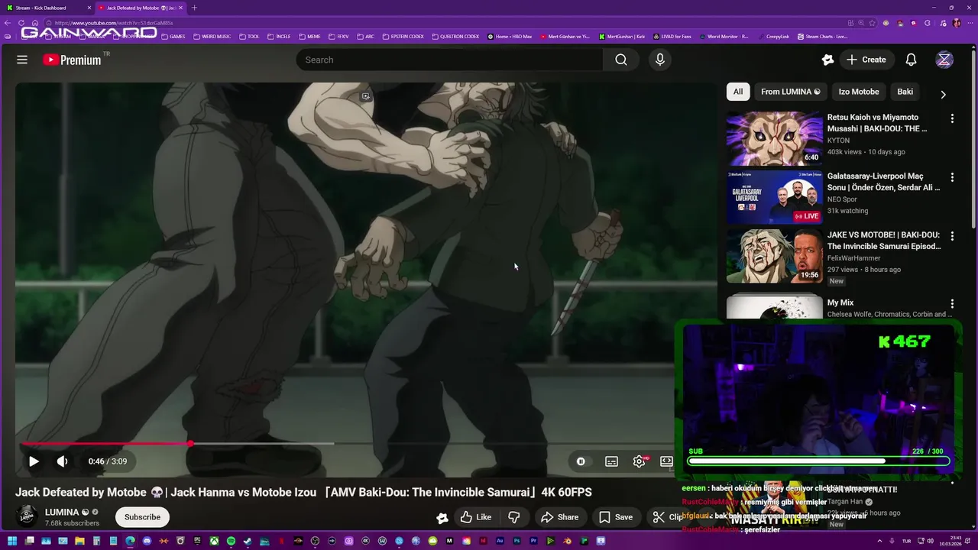Open a new browser tab

194,8
